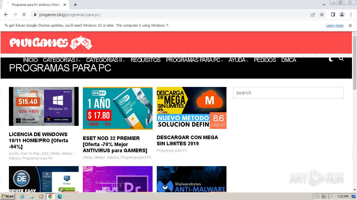Click the search input field
The height and width of the screenshot is (200, 357).
pos(288,93)
